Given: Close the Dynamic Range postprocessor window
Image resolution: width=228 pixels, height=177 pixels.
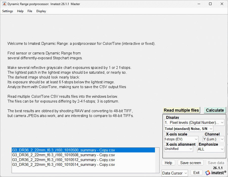Looking at the screenshot, I should (222, 4).
